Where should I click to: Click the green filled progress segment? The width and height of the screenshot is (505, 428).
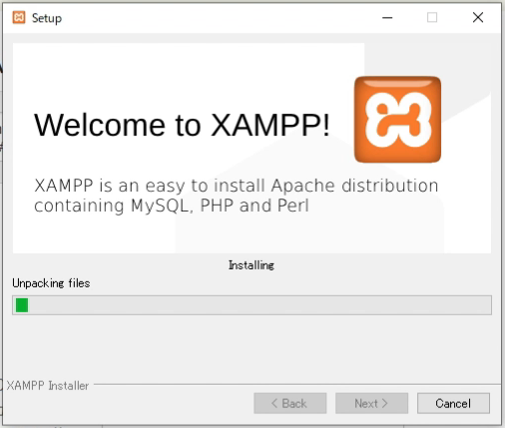pyautogui.click(x=22, y=305)
